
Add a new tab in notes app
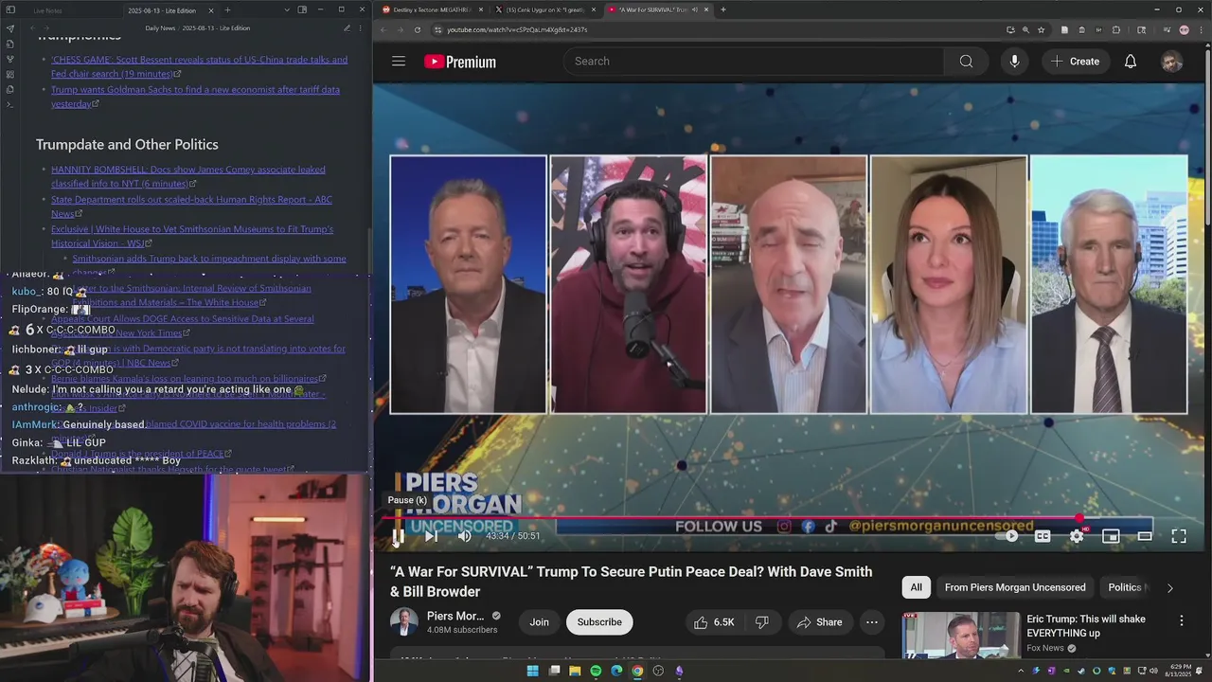click(227, 10)
